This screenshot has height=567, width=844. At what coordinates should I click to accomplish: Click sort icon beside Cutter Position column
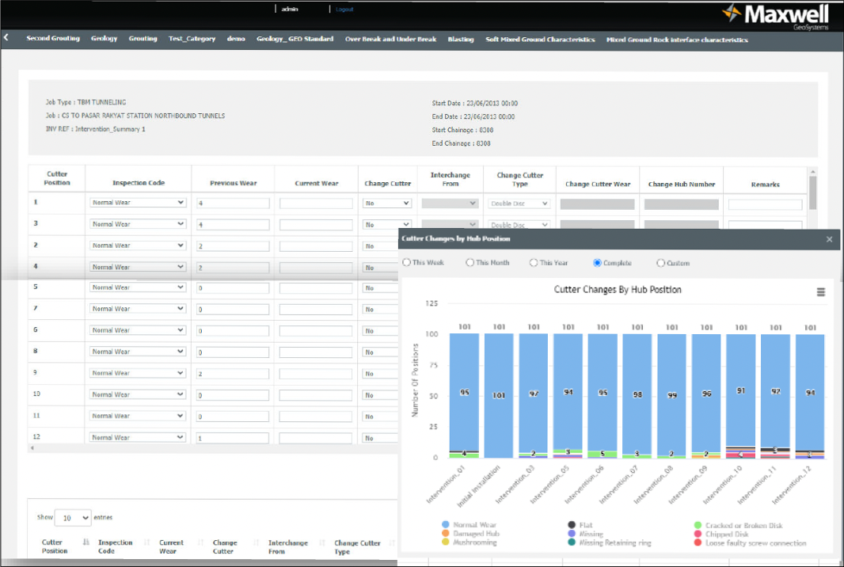click(x=86, y=542)
